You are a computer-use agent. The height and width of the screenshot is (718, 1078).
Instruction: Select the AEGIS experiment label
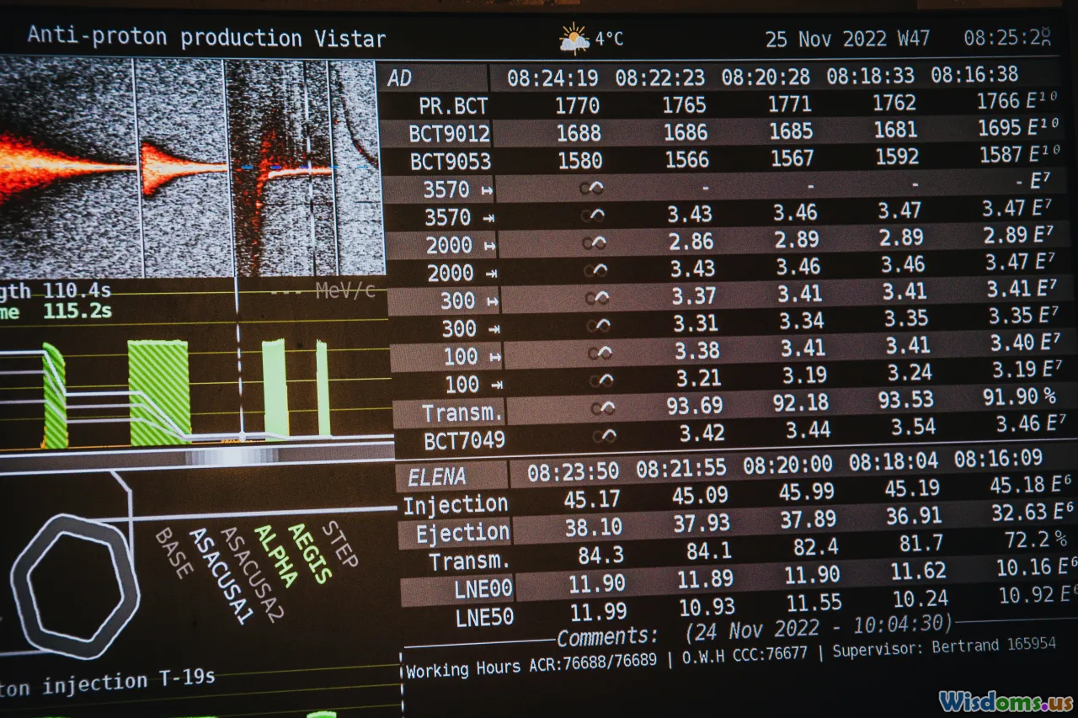[x=309, y=552]
